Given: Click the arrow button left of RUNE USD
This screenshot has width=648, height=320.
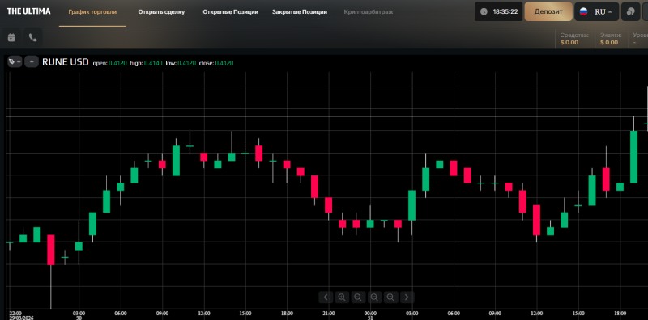Looking at the screenshot, I should (32, 62).
